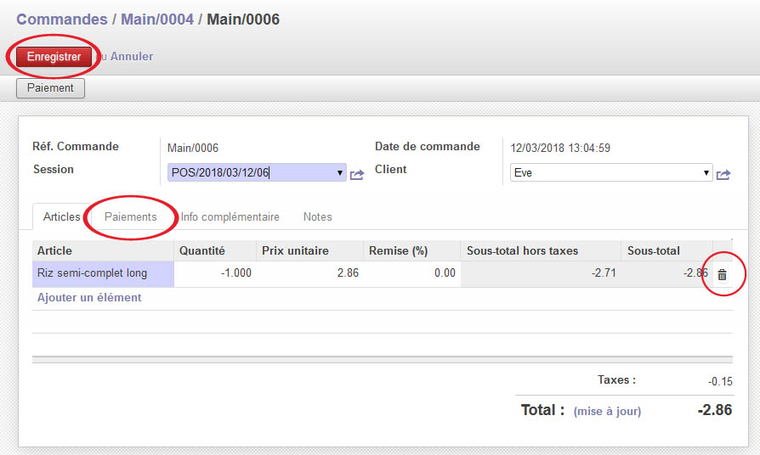Navigate to Commandes breadcrumb

(x=62, y=19)
